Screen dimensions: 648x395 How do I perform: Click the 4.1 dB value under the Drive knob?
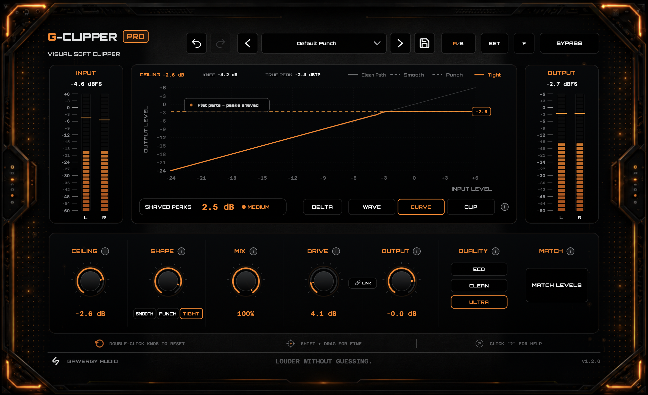pyautogui.click(x=324, y=314)
